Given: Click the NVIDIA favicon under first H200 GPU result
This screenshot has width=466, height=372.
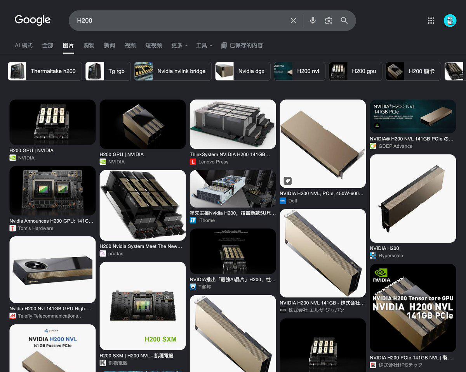Looking at the screenshot, I should click(13, 158).
